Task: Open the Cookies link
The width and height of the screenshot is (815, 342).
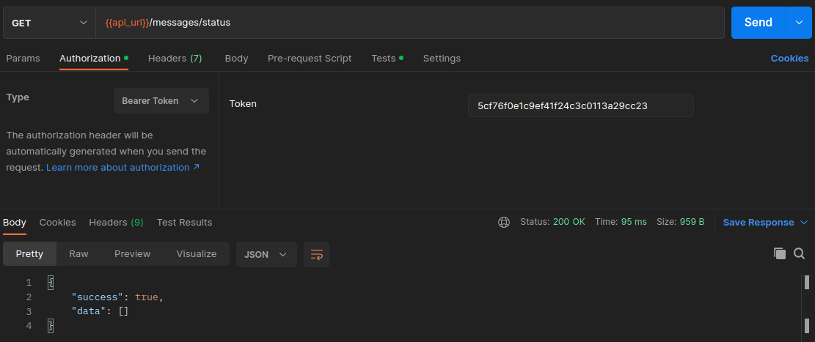Action: tap(789, 59)
